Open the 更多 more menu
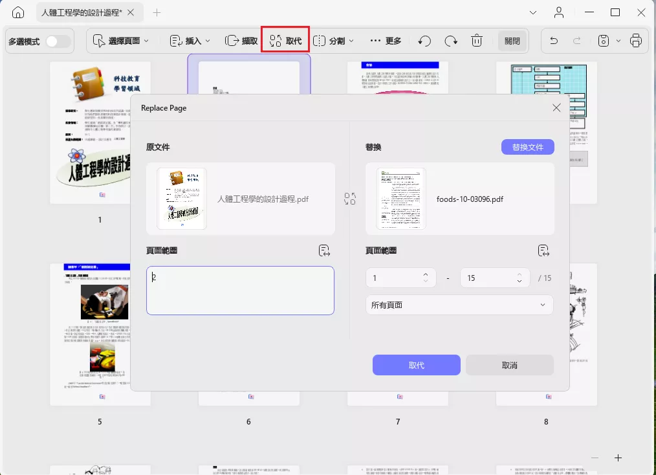Viewport: 656px width, 475px height. [386, 40]
